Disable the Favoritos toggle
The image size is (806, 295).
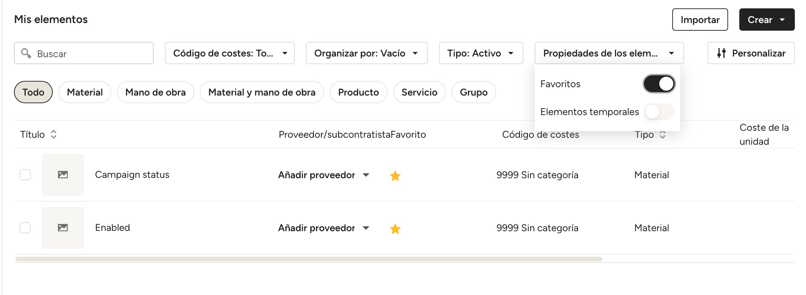click(x=659, y=84)
